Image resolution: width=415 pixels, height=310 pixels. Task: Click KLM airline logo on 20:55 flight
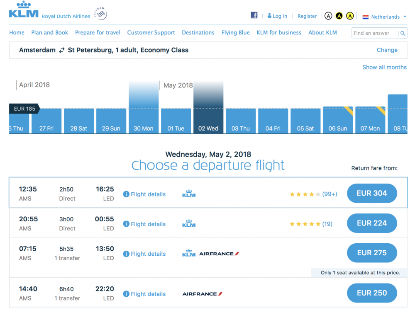(x=189, y=223)
